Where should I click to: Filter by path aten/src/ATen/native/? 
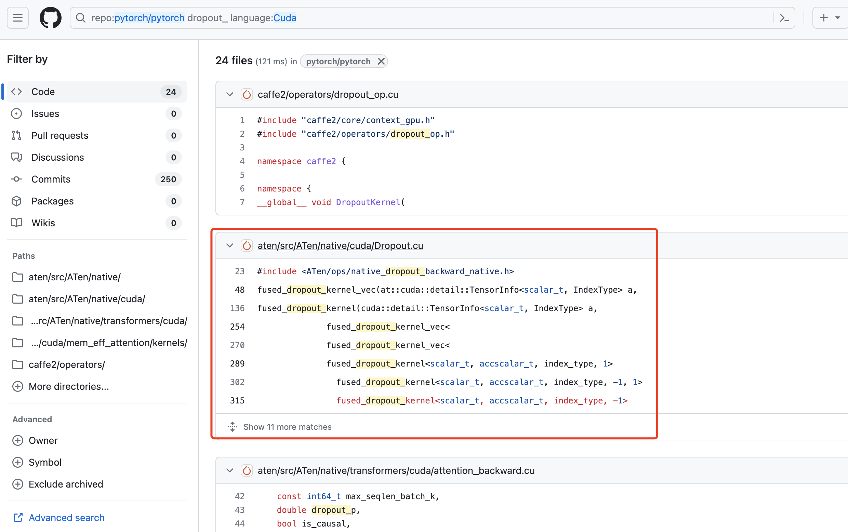tap(74, 277)
